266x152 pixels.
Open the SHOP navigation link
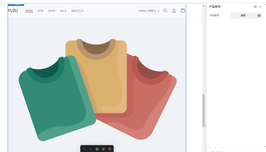pos(52,11)
